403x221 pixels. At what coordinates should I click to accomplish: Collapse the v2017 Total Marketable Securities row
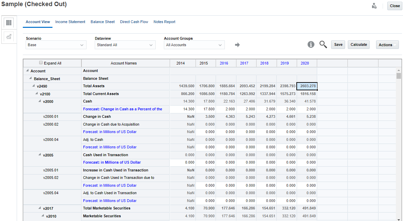(x=40, y=208)
